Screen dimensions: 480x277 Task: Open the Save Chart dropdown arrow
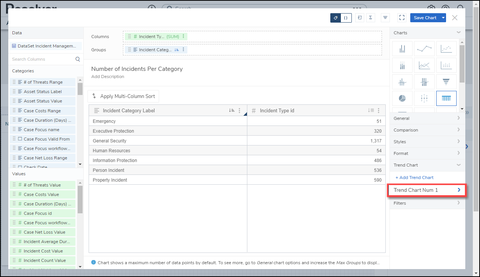click(x=443, y=18)
